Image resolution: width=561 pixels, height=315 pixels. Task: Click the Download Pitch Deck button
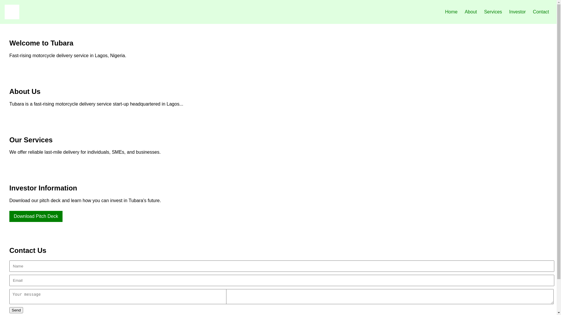click(36, 216)
